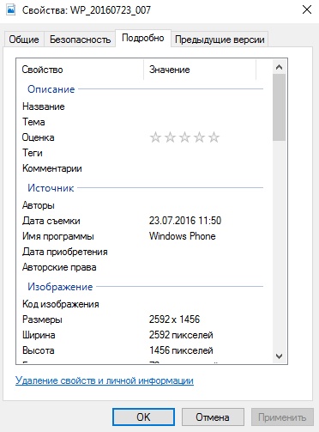Select the Размеры property label
Image resolution: width=319 pixels, height=432 pixels.
(42, 319)
